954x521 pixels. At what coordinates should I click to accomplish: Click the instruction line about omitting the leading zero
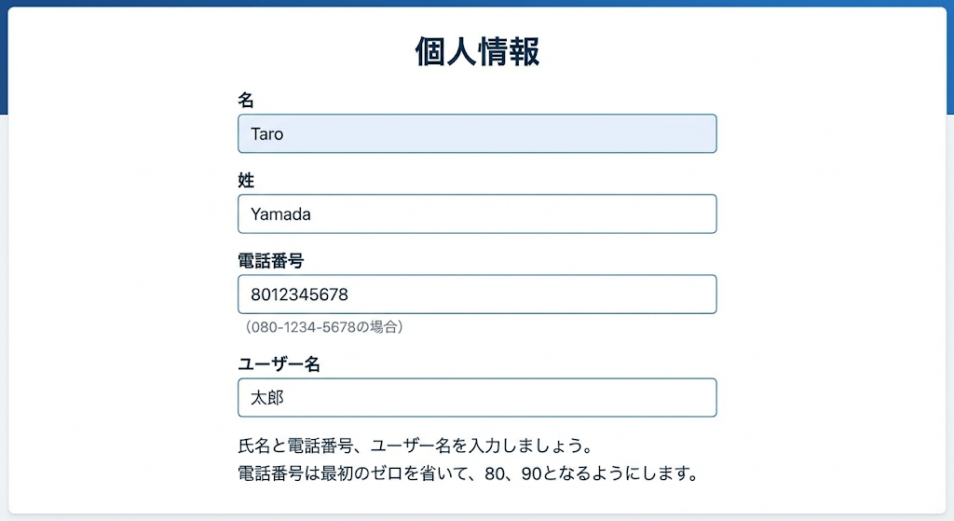(468, 473)
